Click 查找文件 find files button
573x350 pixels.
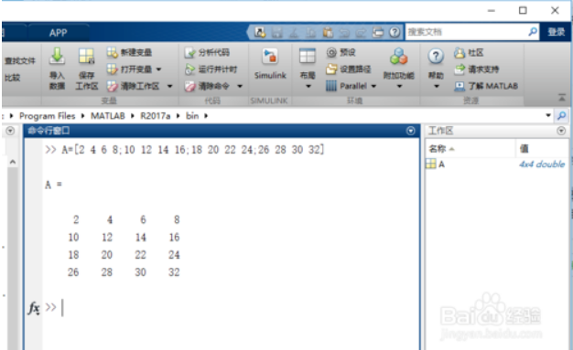pyautogui.click(x=20, y=61)
